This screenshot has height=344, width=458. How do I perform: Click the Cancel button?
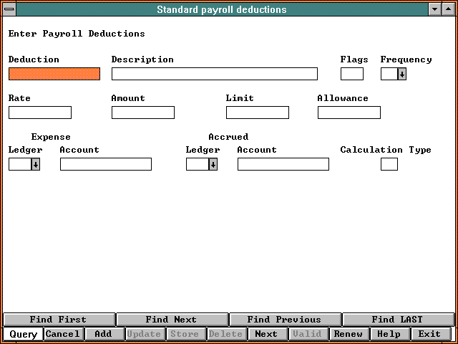point(63,334)
